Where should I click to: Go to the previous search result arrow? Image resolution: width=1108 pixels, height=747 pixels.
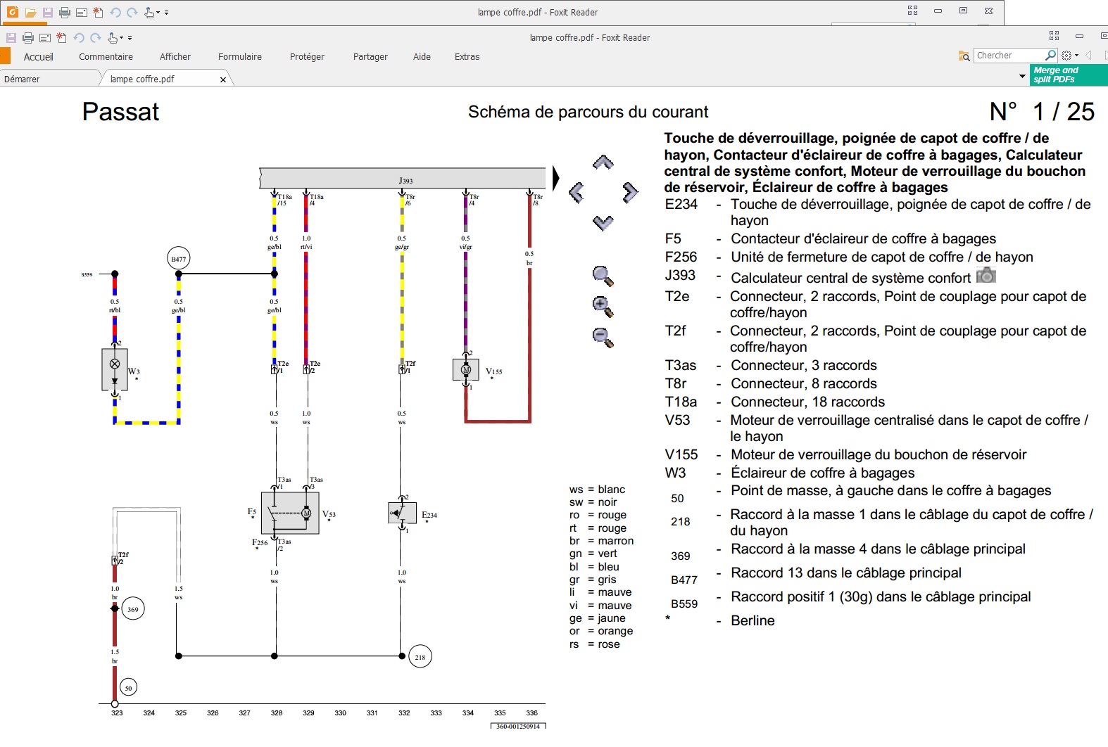1089,55
